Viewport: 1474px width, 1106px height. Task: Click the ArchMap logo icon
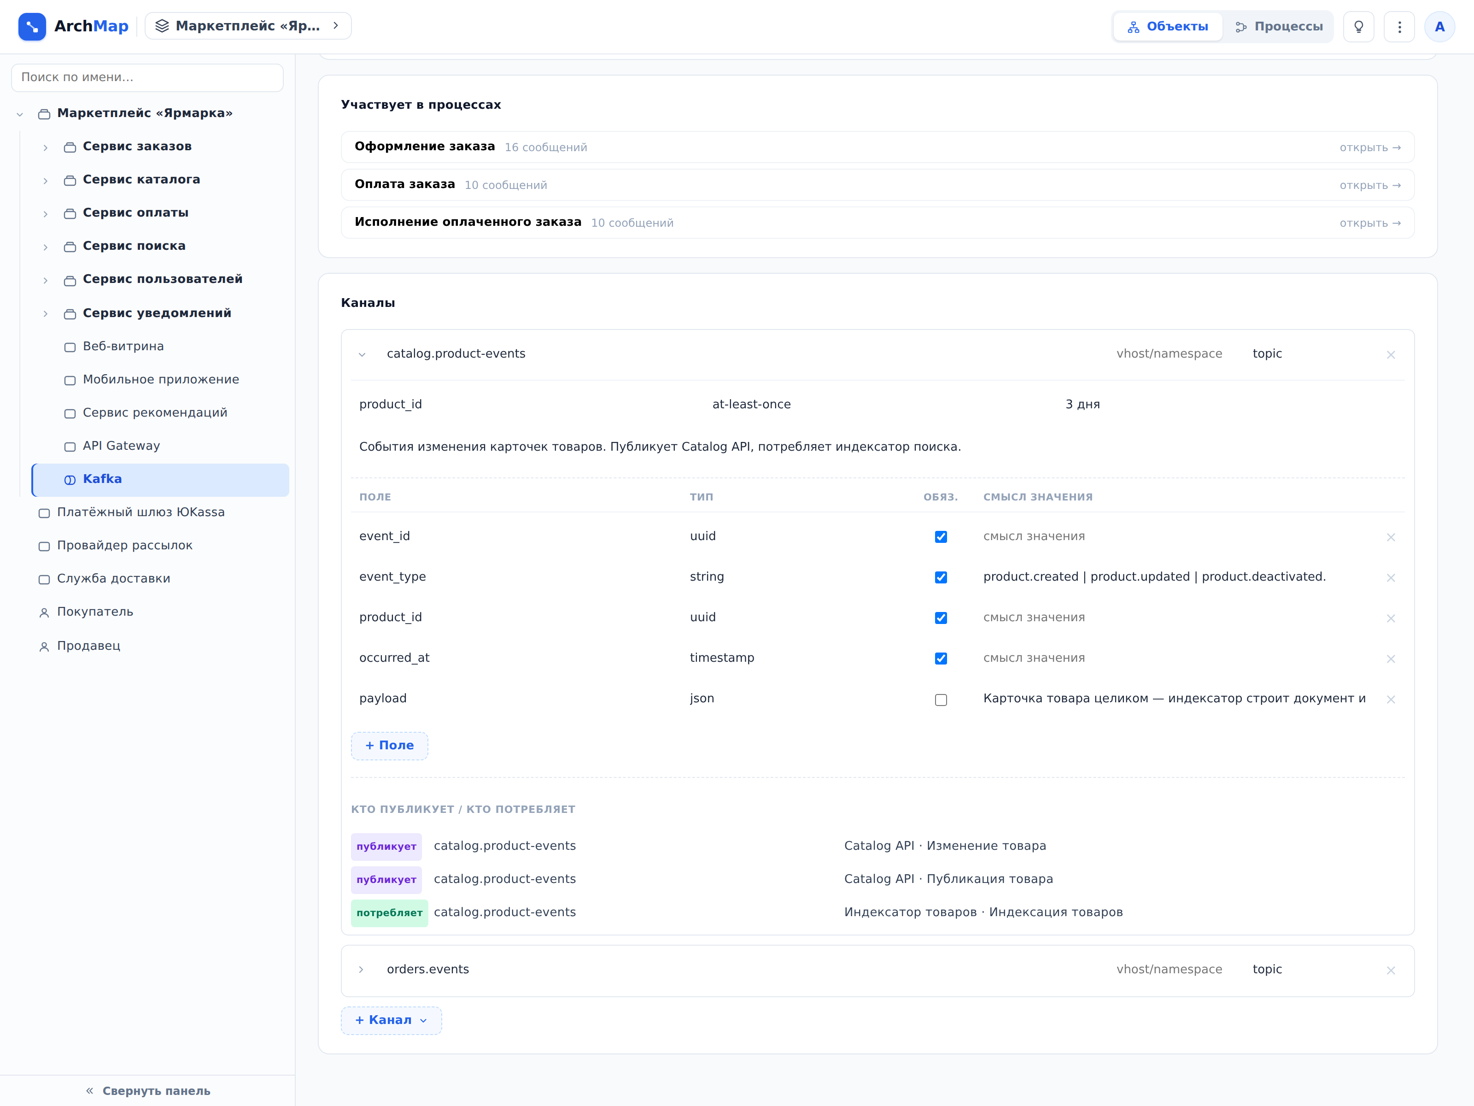pos(32,27)
